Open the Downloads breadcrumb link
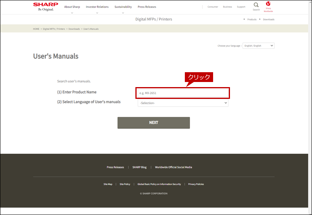Image resolution: width=312 pixels, height=215 pixels. [74, 29]
